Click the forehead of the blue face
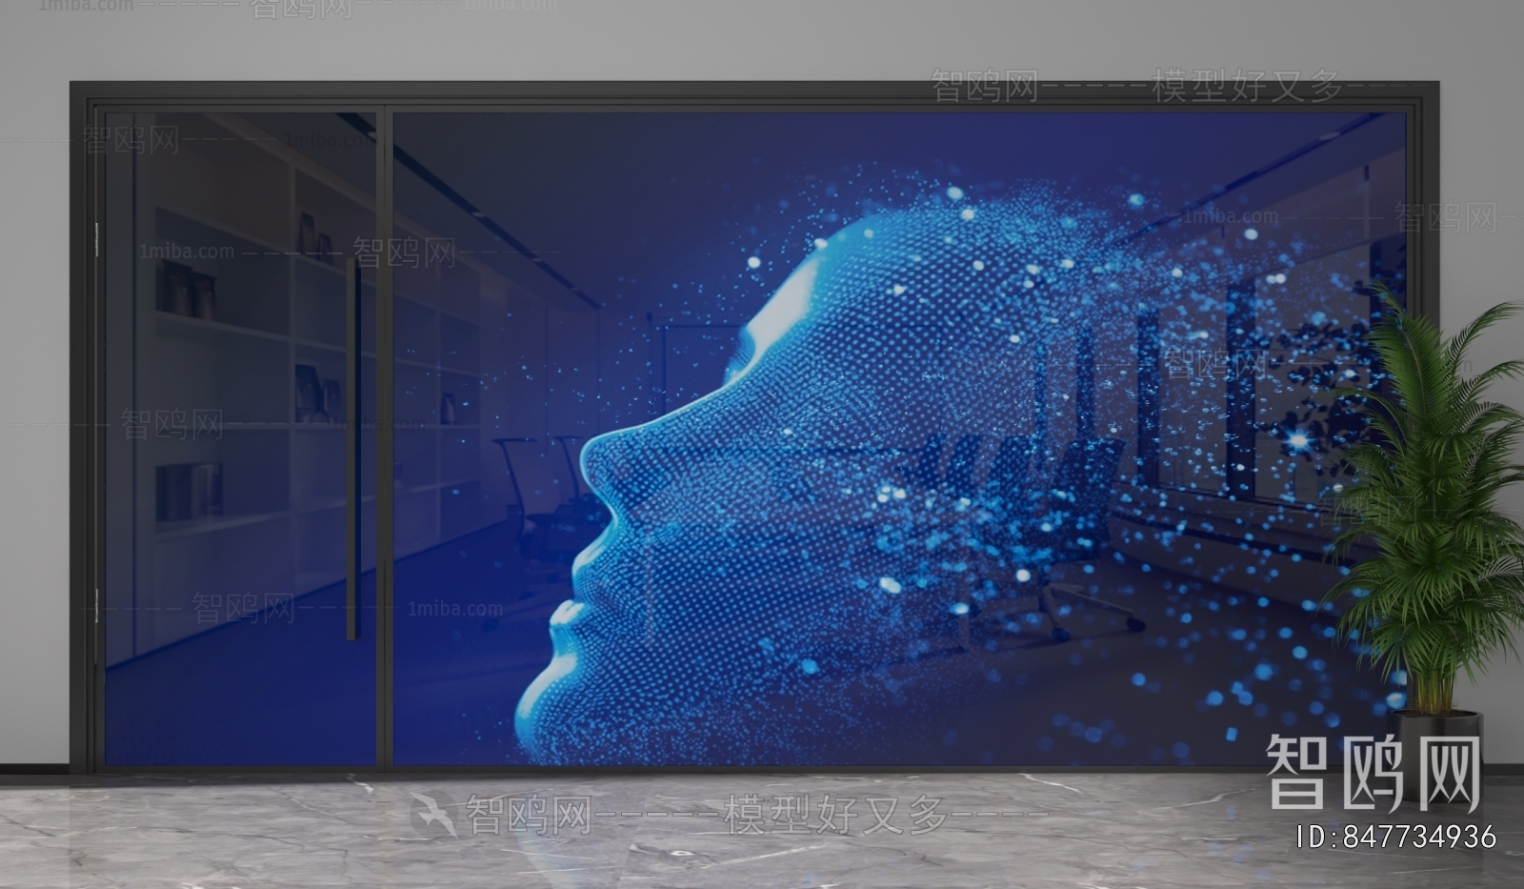Viewport: 1524px width, 889px height. click(x=819, y=276)
